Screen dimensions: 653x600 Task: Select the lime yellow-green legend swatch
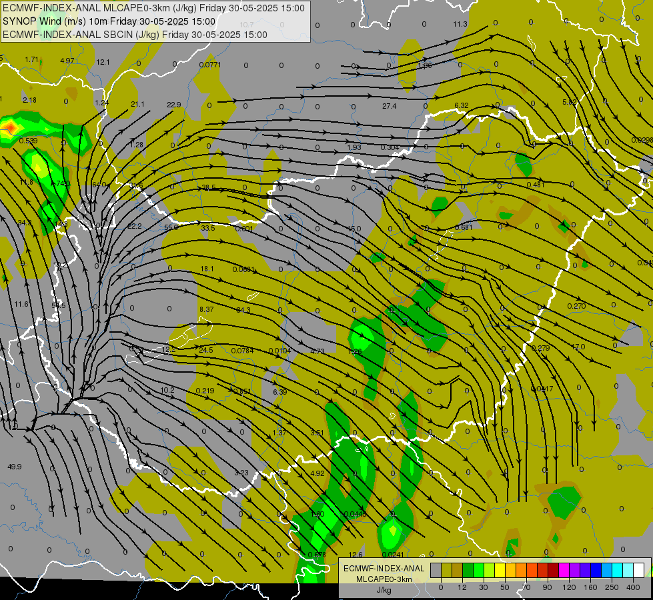click(x=490, y=570)
